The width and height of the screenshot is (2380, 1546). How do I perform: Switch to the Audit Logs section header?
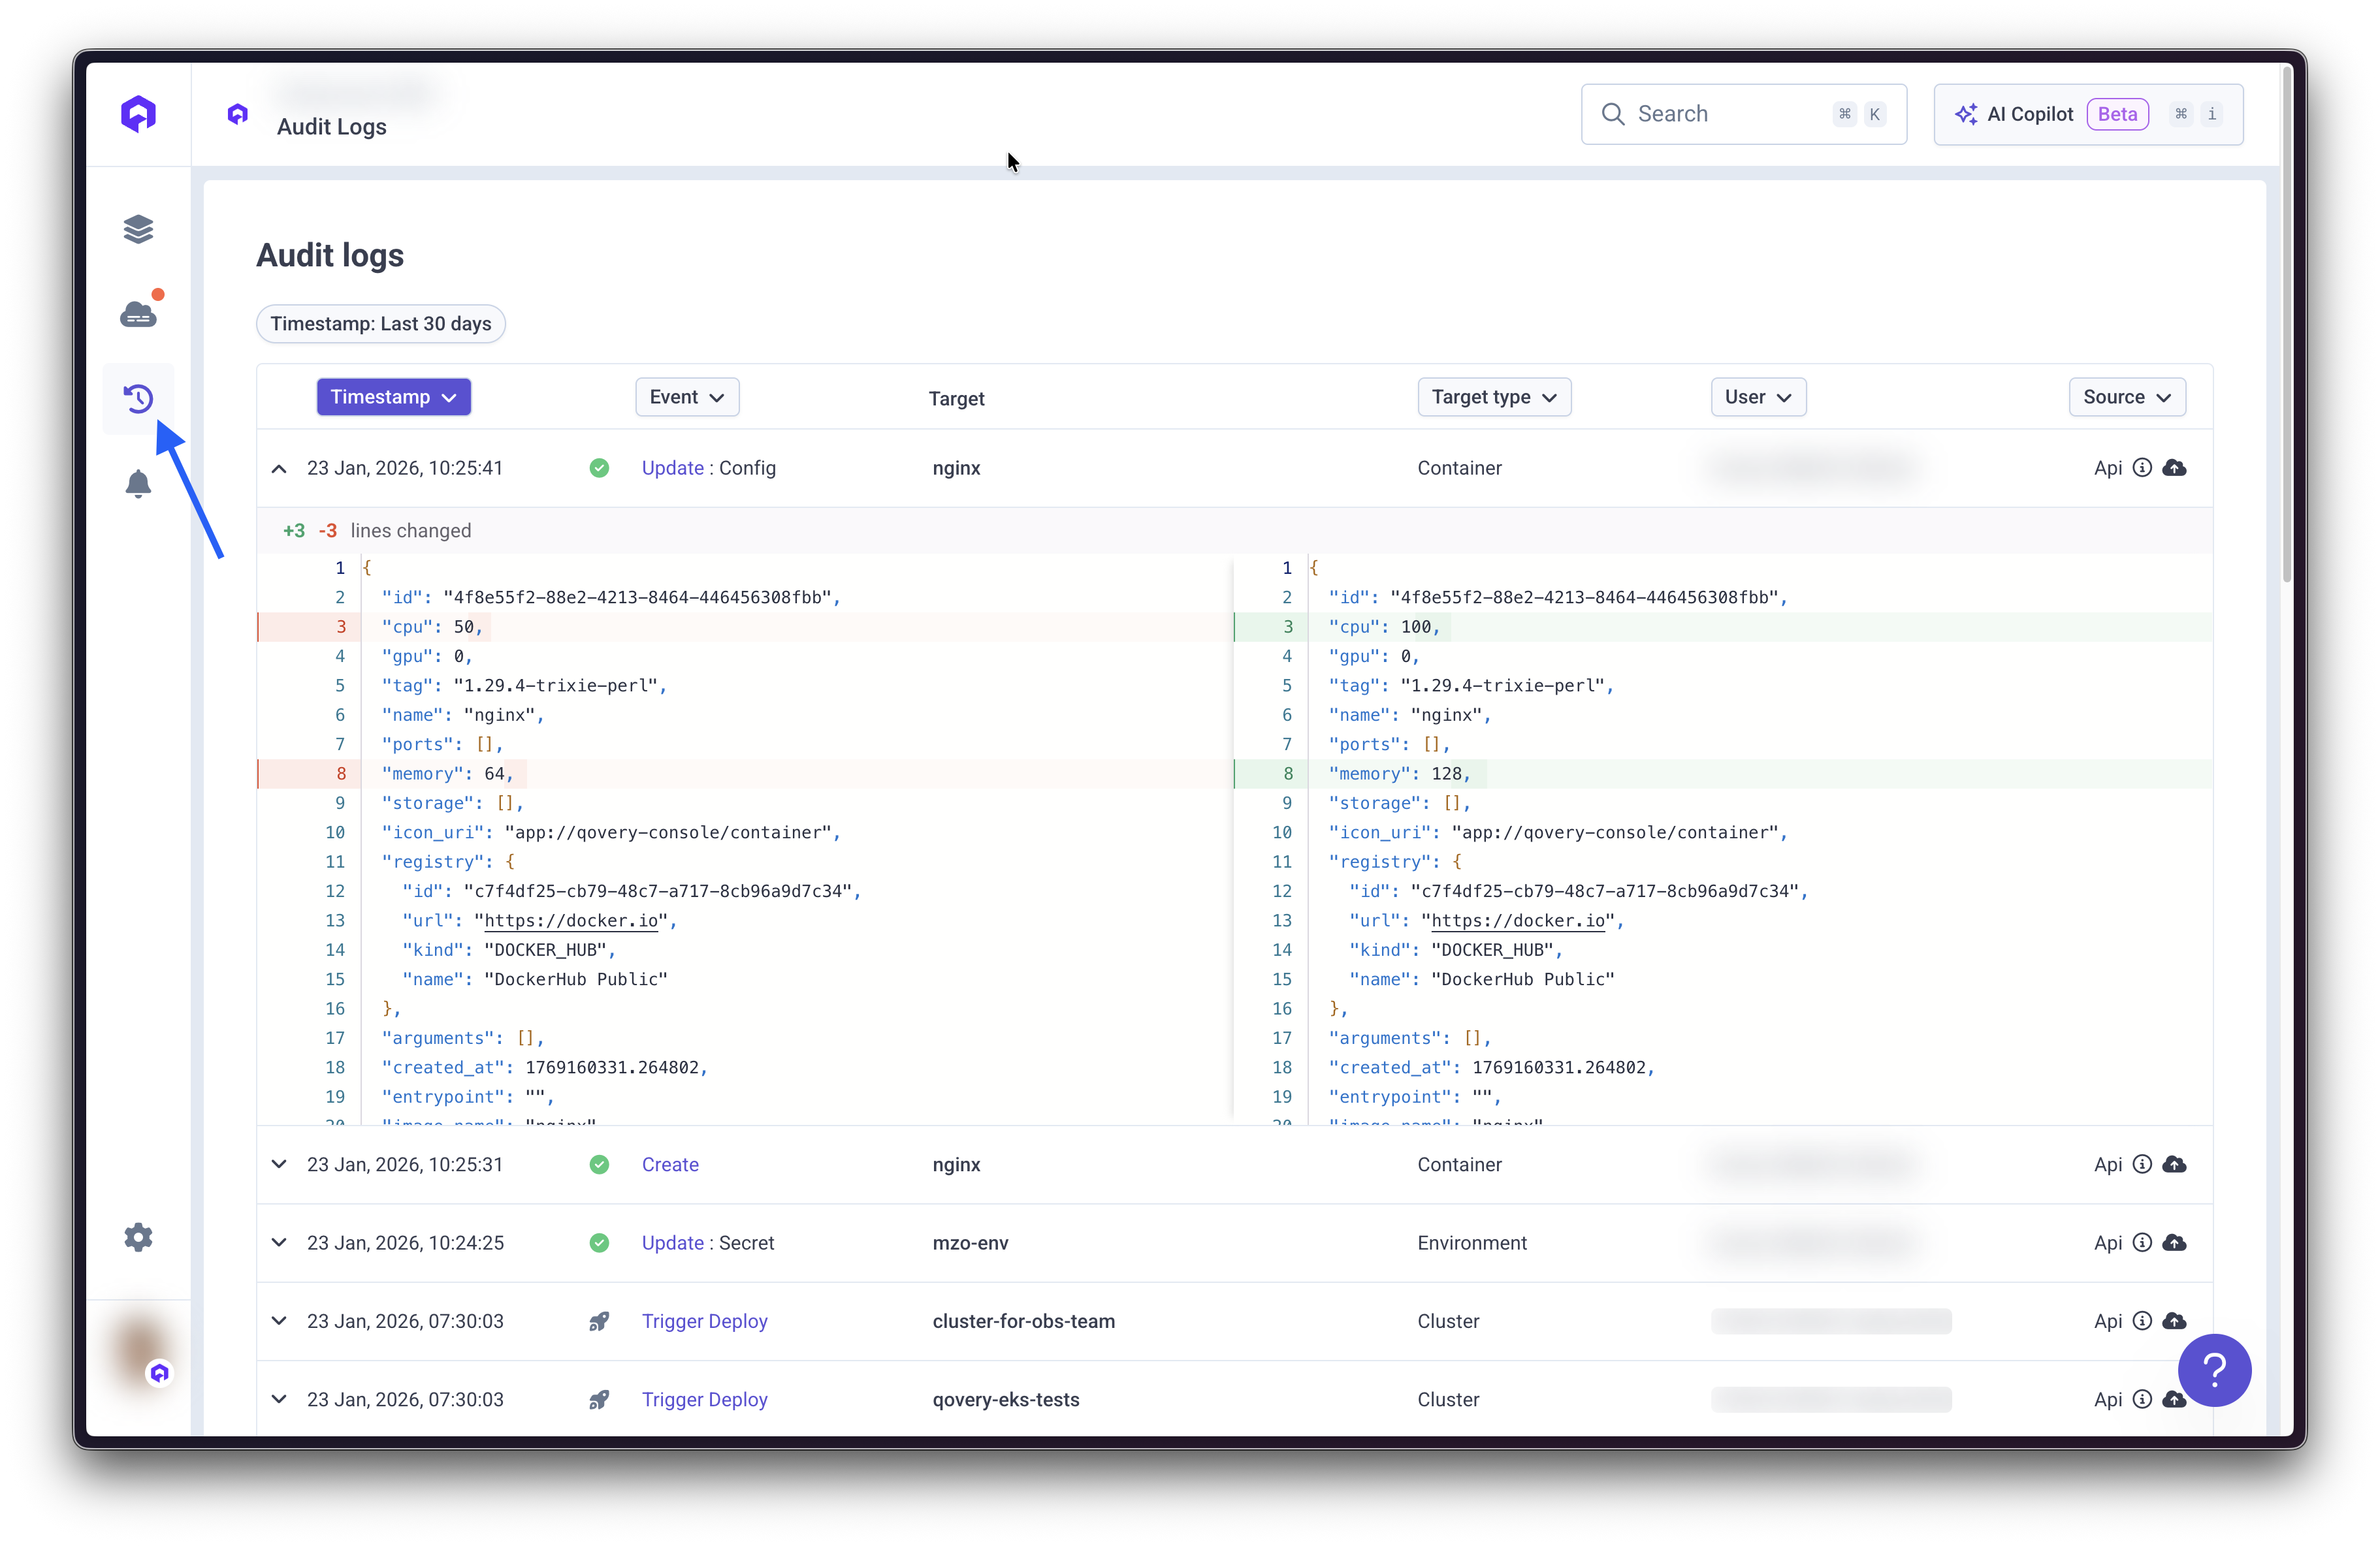331,126
